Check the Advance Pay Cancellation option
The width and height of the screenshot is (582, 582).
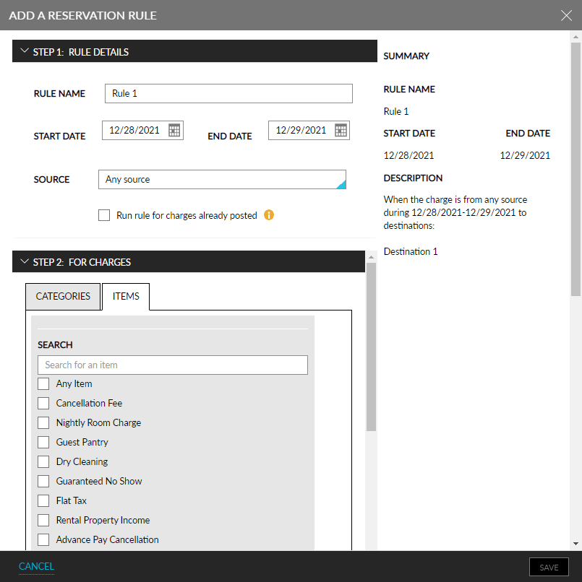pyautogui.click(x=43, y=539)
